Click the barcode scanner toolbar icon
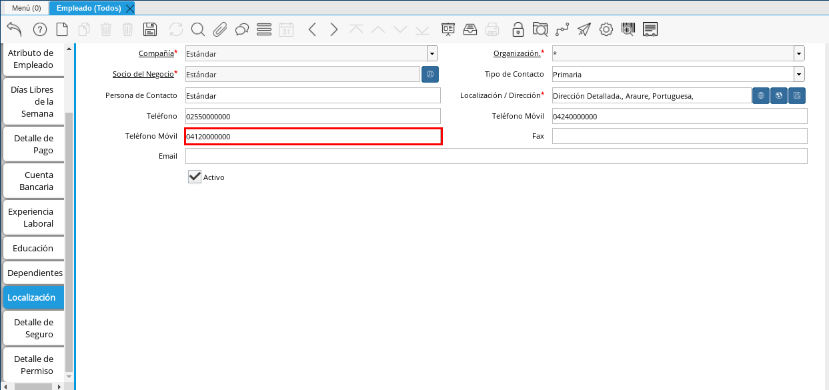Image resolution: width=829 pixels, height=390 pixels. 628,29
